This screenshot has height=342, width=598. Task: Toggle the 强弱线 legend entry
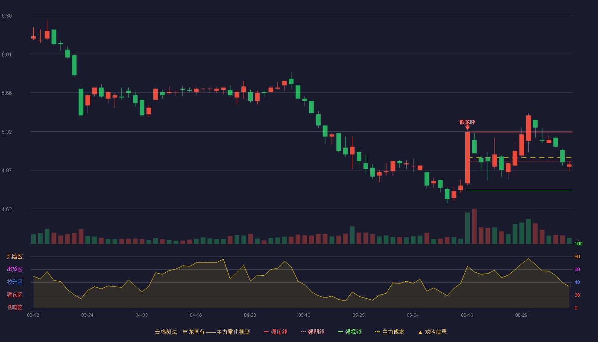click(x=313, y=332)
